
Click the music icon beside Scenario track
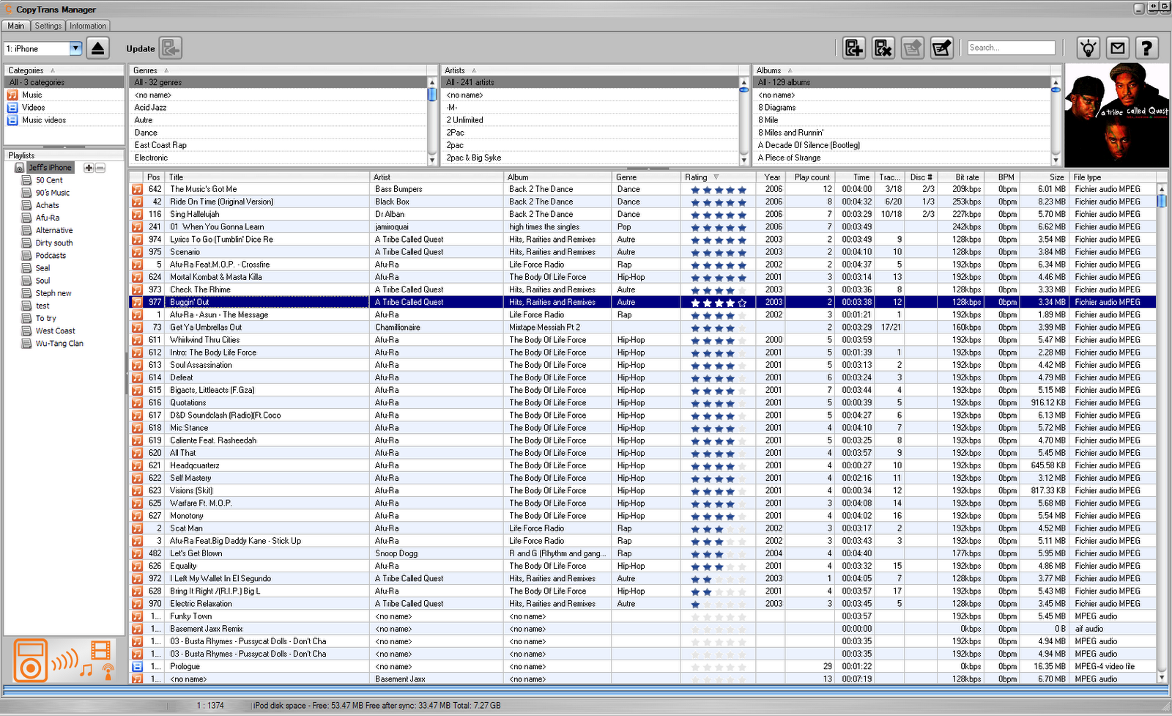point(137,252)
